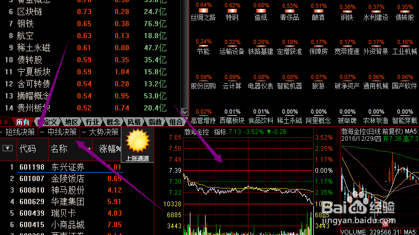Select the 区块链 sector row
Viewport: 419px width, 235px height.
[90, 12]
